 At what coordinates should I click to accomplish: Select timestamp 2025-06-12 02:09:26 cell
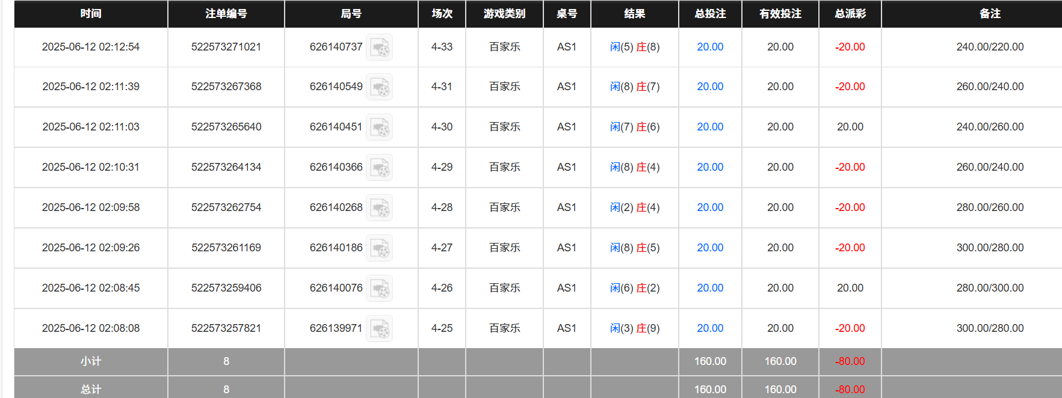coord(91,248)
